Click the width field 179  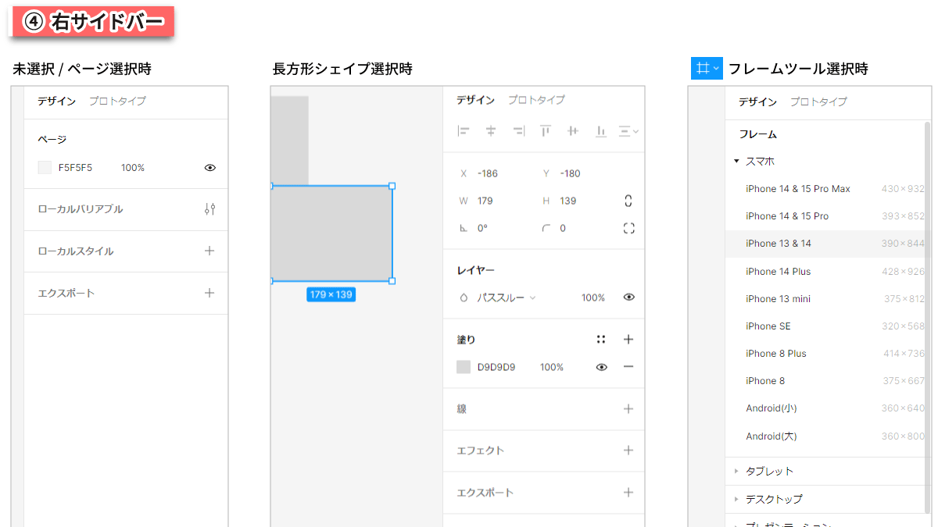pyautogui.click(x=485, y=201)
